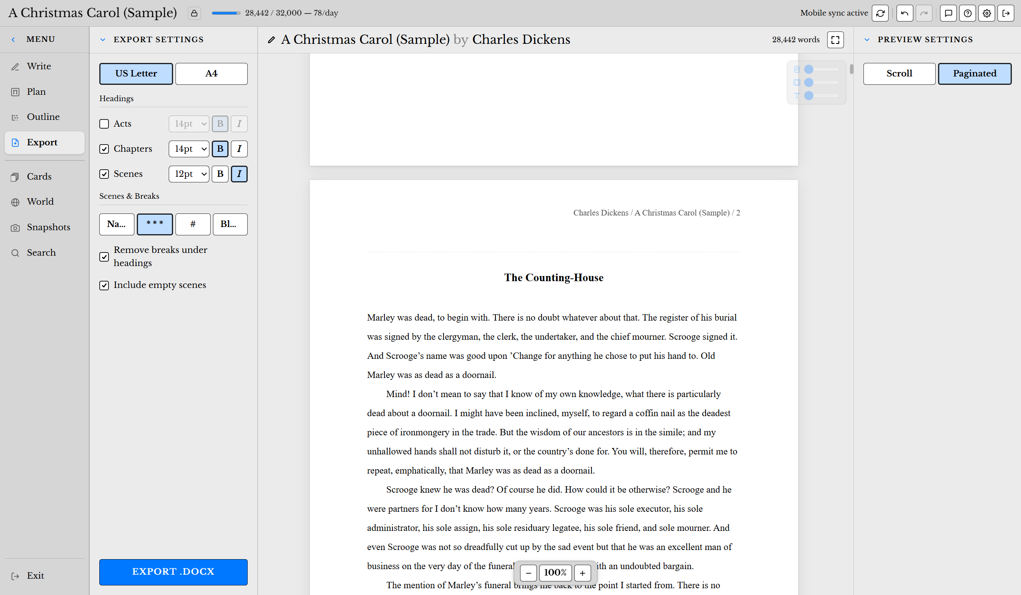Screen dimensions: 1021x595
Task: Click the pencil icon beside book title
Action: [x=272, y=40]
